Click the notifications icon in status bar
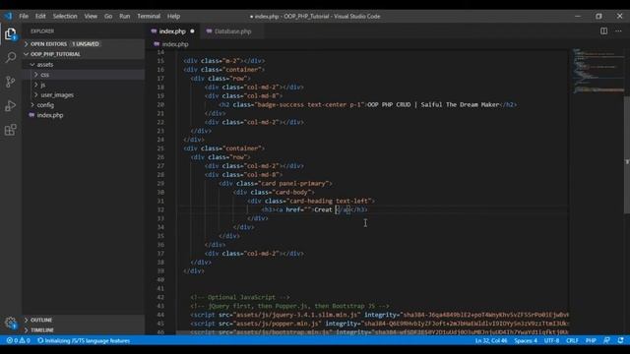 coord(621,340)
